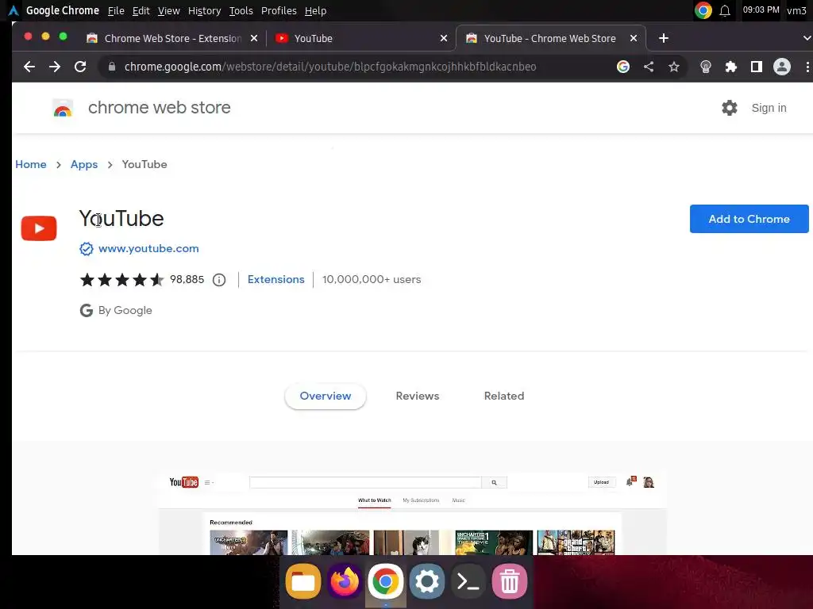Click the chrome web store header text
Screen dimensions: 813x609
coord(159,108)
